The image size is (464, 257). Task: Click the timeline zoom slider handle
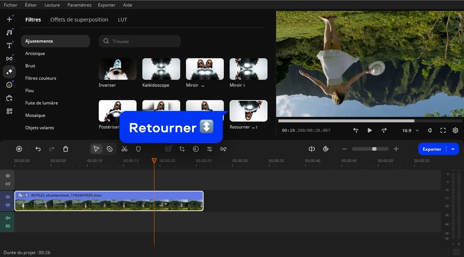tap(374, 149)
